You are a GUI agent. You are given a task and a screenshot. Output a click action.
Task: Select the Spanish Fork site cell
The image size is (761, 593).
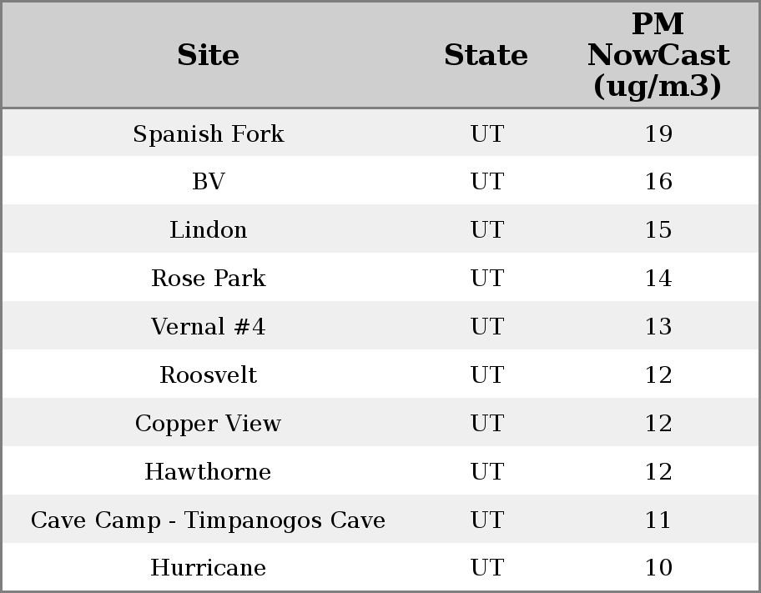pos(209,133)
